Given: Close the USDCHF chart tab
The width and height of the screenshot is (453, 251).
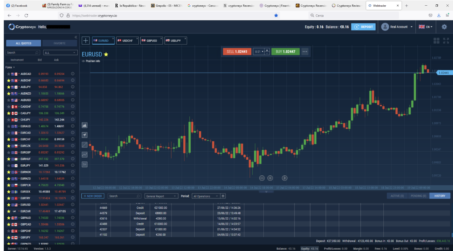Looking at the screenshot, I should tap(137, 38).
